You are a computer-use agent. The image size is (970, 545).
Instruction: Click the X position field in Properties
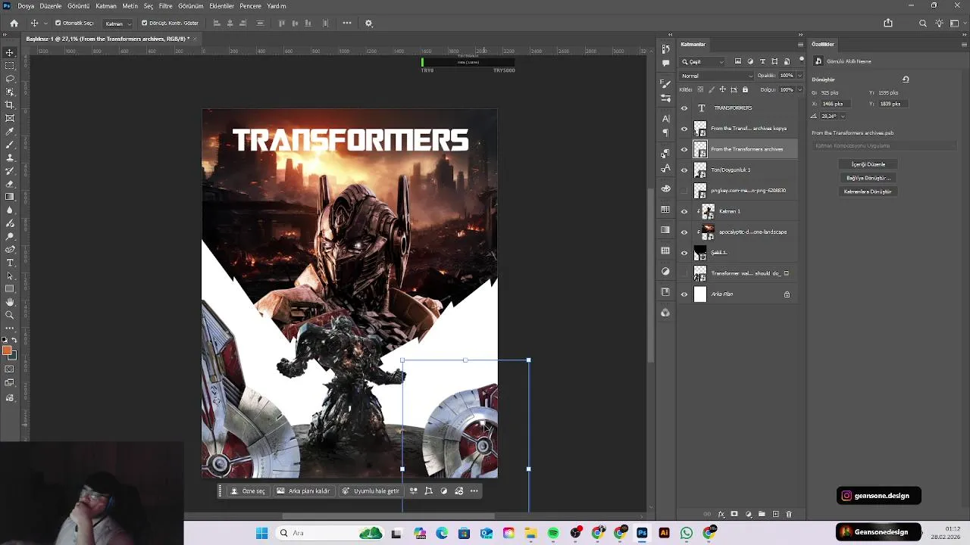click(x=837, y=104)
